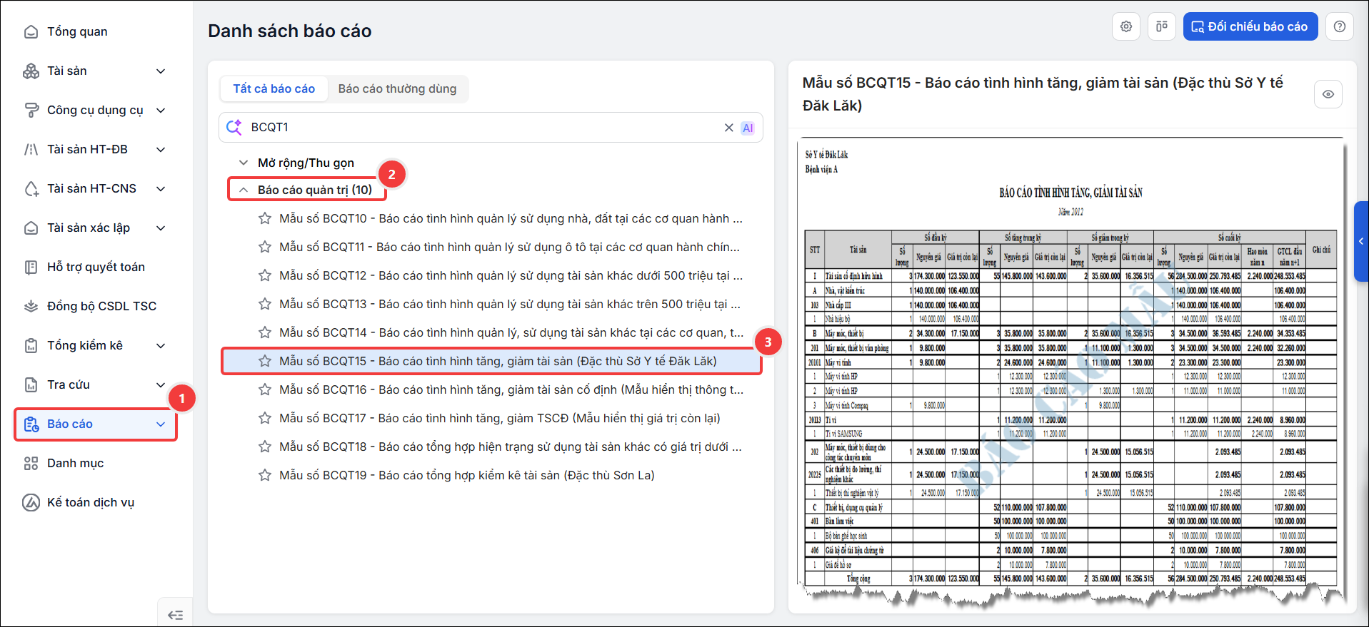
Task: Click the Tài sản xác lập icon
Action: [x=31, y=228]
